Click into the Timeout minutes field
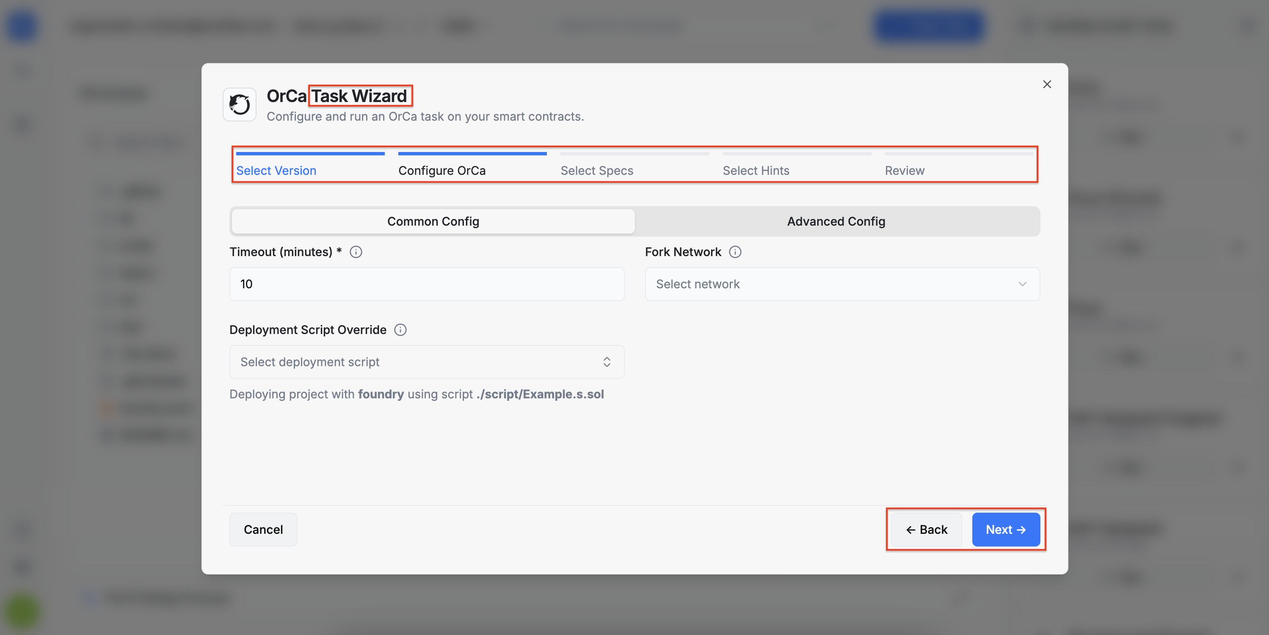Viewport: 1269px width, 635px height. 426,284
